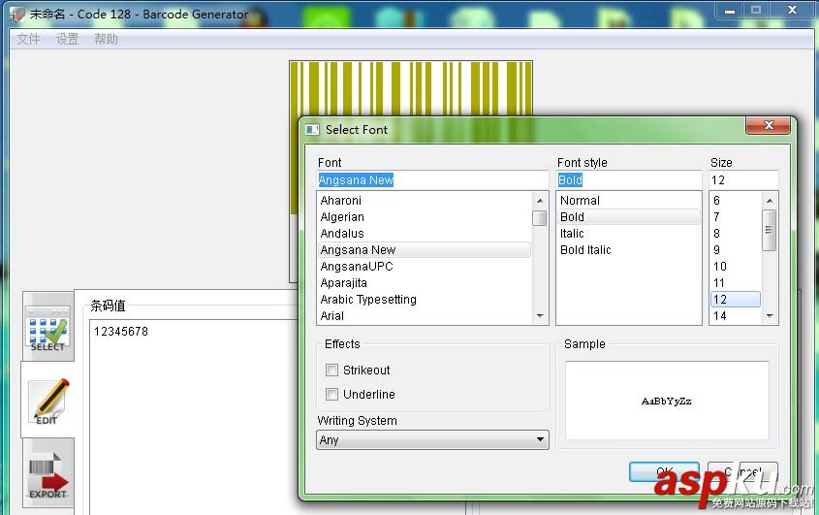
Task: Click the AaBbYyZz font sample preview
Action: click(x=667, y=401)
